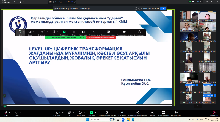
Task: Click Попросить вкл button above Айнур tile
Action: click(190, 85)
